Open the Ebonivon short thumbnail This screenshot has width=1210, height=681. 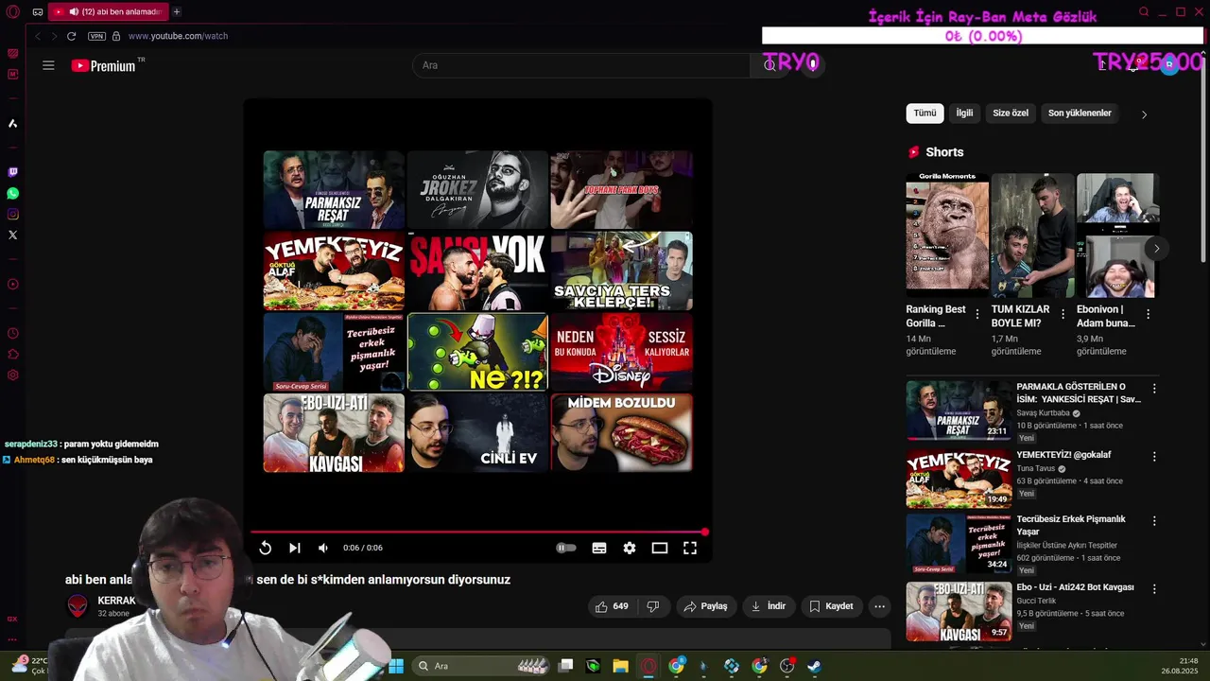(x=1117, y=236)
